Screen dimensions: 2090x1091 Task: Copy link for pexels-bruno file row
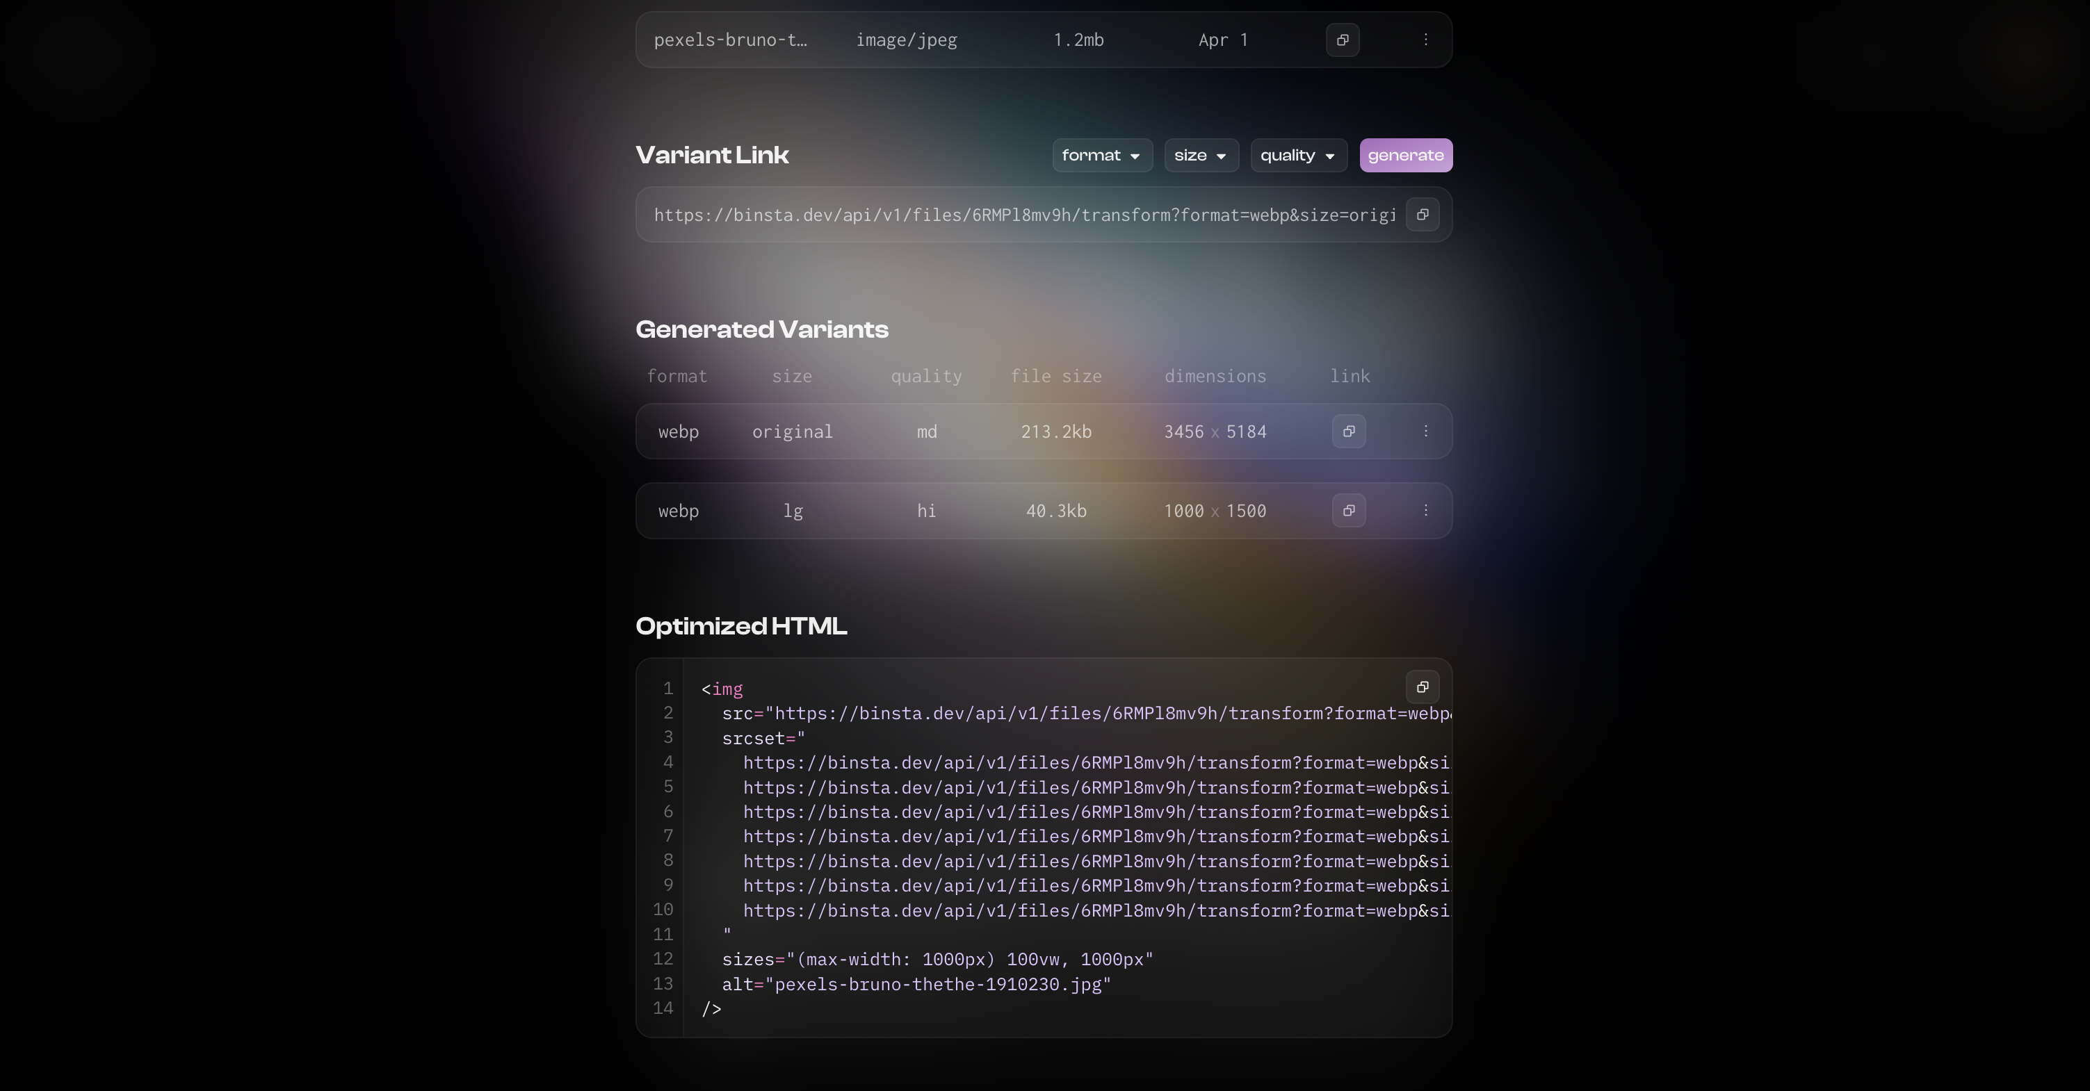pyautogui.click(x=1343, y=40)
